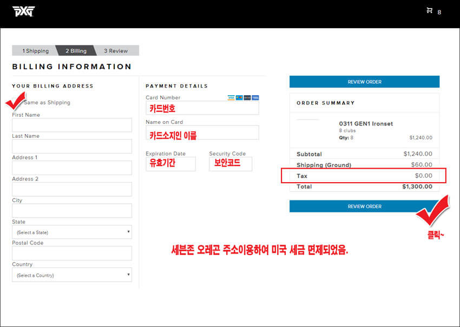Viewport: 460px width, 327px height.
Task: Click the PXG logo in header
Action: pos(23,11)
